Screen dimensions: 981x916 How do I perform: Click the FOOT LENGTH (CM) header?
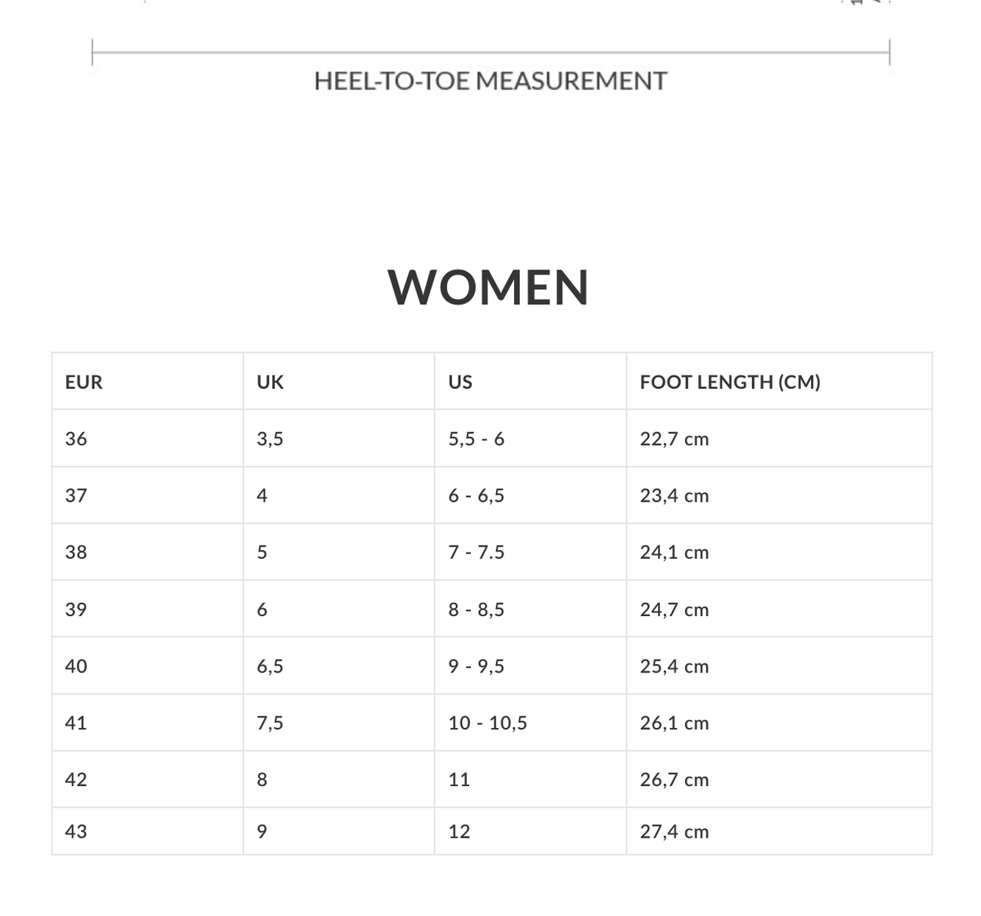[779, 382]
